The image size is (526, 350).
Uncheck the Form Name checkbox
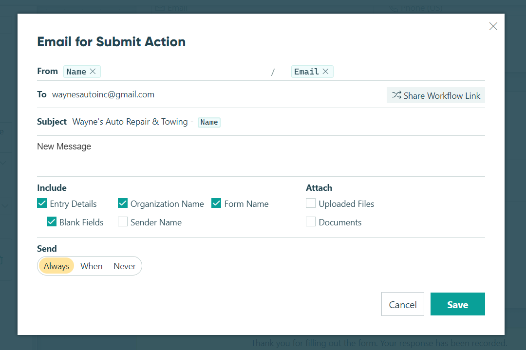pos(216,203)
